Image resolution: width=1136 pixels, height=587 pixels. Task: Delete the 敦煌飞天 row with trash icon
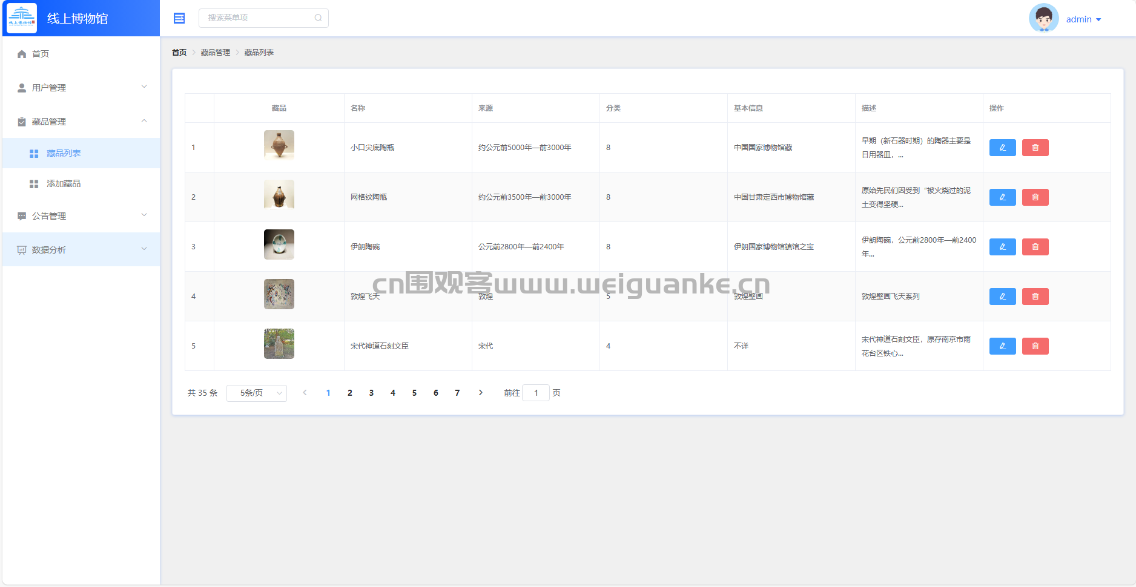coord(1035,297)
